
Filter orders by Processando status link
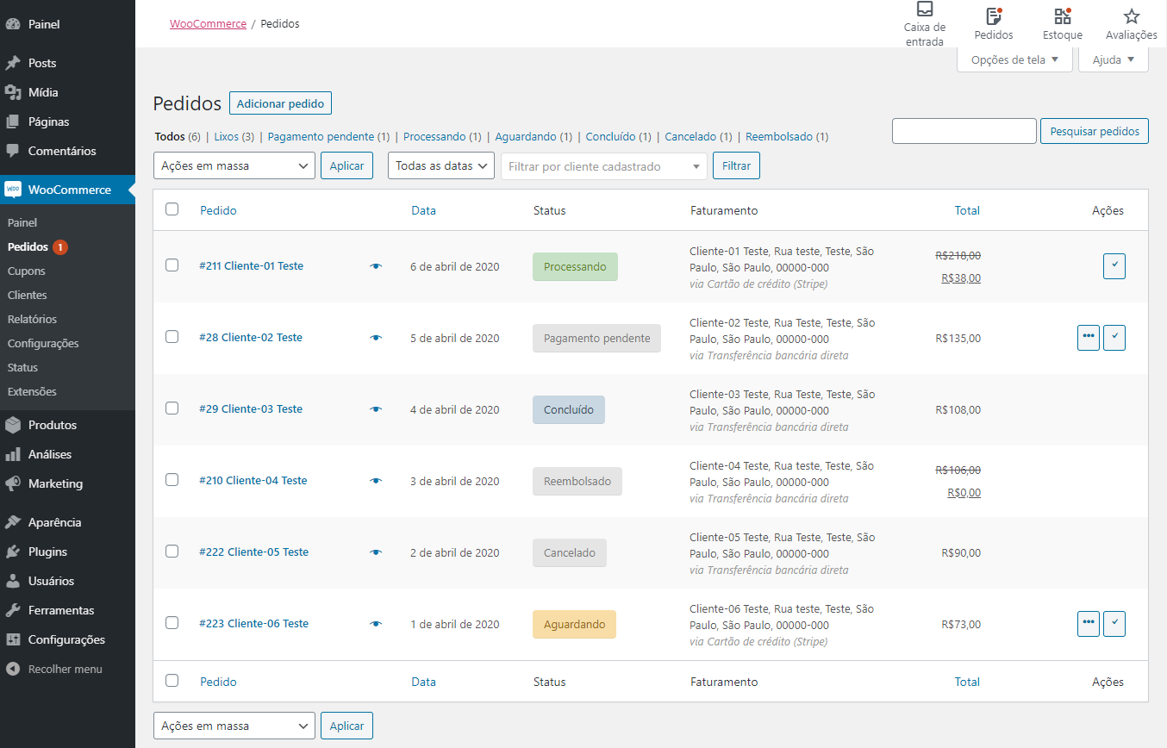click(x=434, y=137)
